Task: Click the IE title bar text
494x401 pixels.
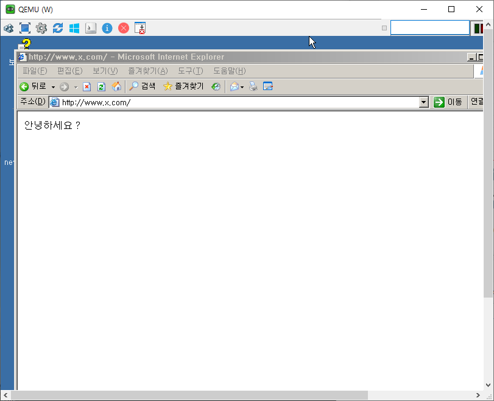Action: (x=126, y=57)
